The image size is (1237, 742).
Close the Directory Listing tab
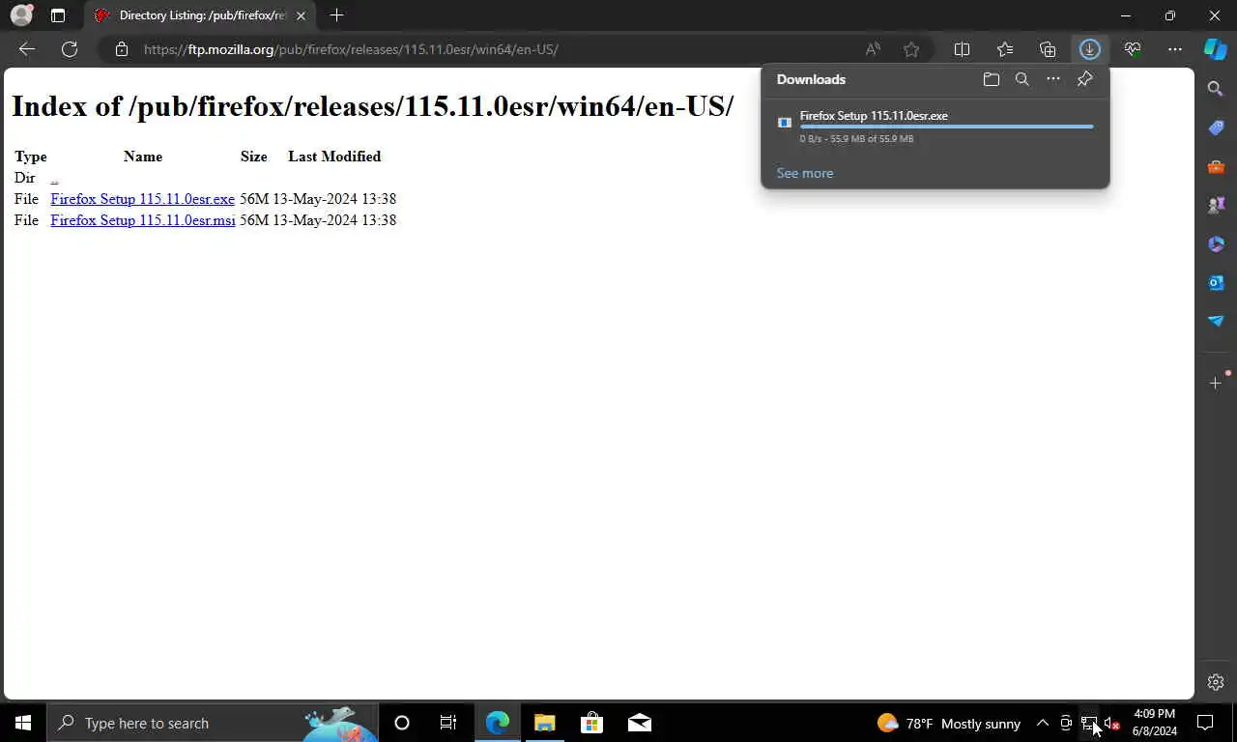pyautogui.click(x=301, y=15)
